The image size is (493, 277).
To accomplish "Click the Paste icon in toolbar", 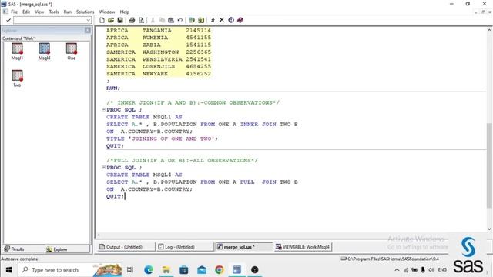I will 171,20.
